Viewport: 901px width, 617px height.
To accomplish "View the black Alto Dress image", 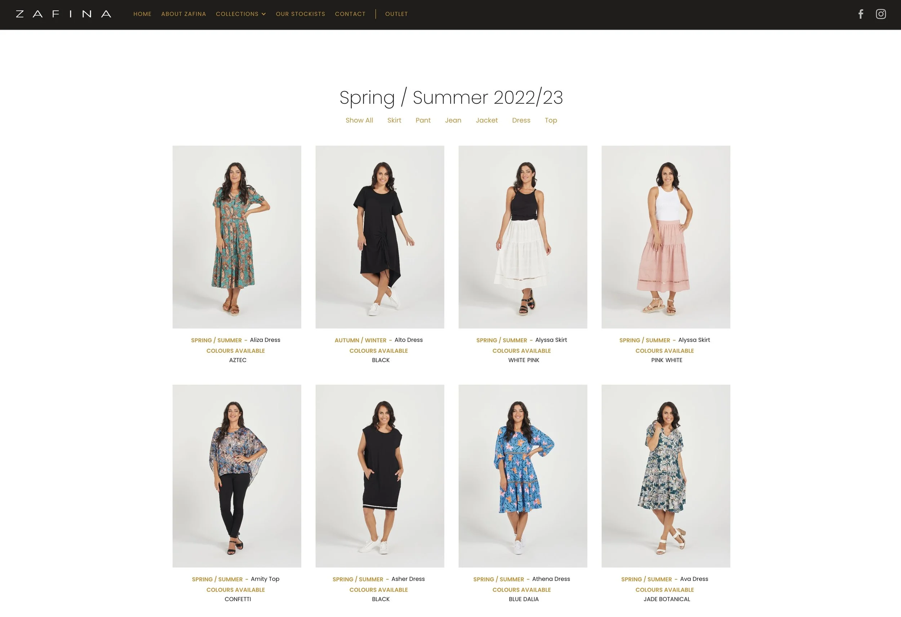I will [x=380, y=237].
